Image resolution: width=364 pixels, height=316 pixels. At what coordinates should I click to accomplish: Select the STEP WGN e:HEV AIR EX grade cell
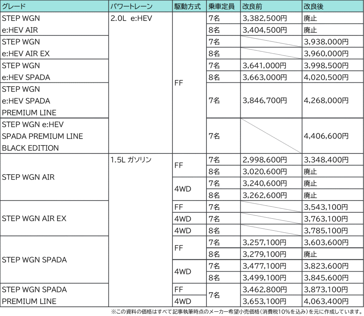point(54,48)
